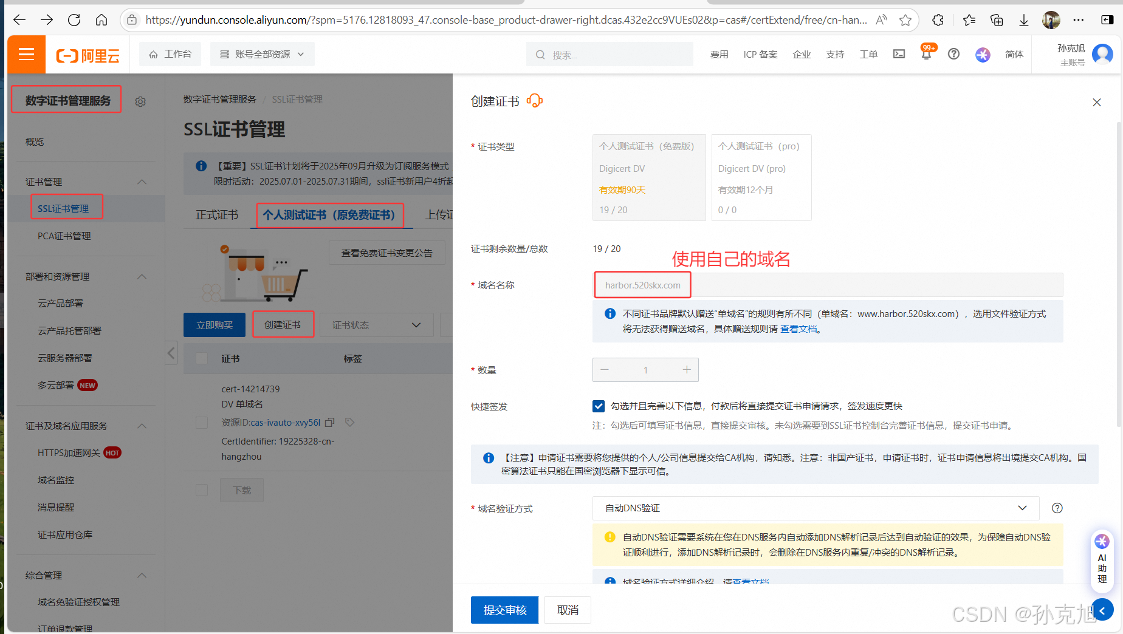Select checkbox for cert-14214739 row
Viewport: 1123px width, 634px height.
point(202,422)
